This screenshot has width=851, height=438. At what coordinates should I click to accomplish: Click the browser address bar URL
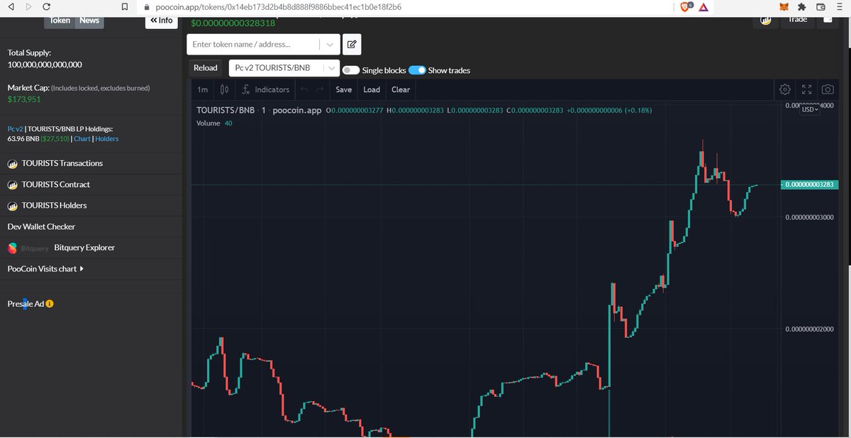(278, 6)
